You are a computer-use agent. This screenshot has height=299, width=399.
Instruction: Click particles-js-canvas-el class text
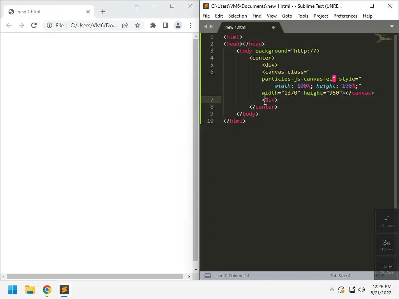tap(297, 79)
